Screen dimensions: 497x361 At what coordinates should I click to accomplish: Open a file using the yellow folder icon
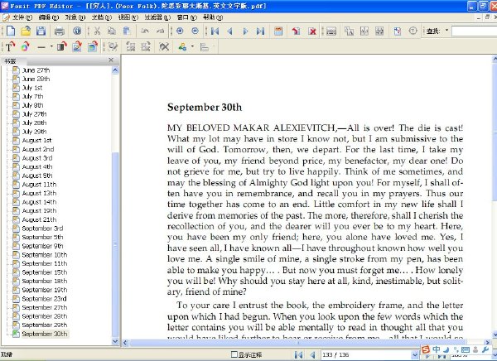[x=26, y=31]
